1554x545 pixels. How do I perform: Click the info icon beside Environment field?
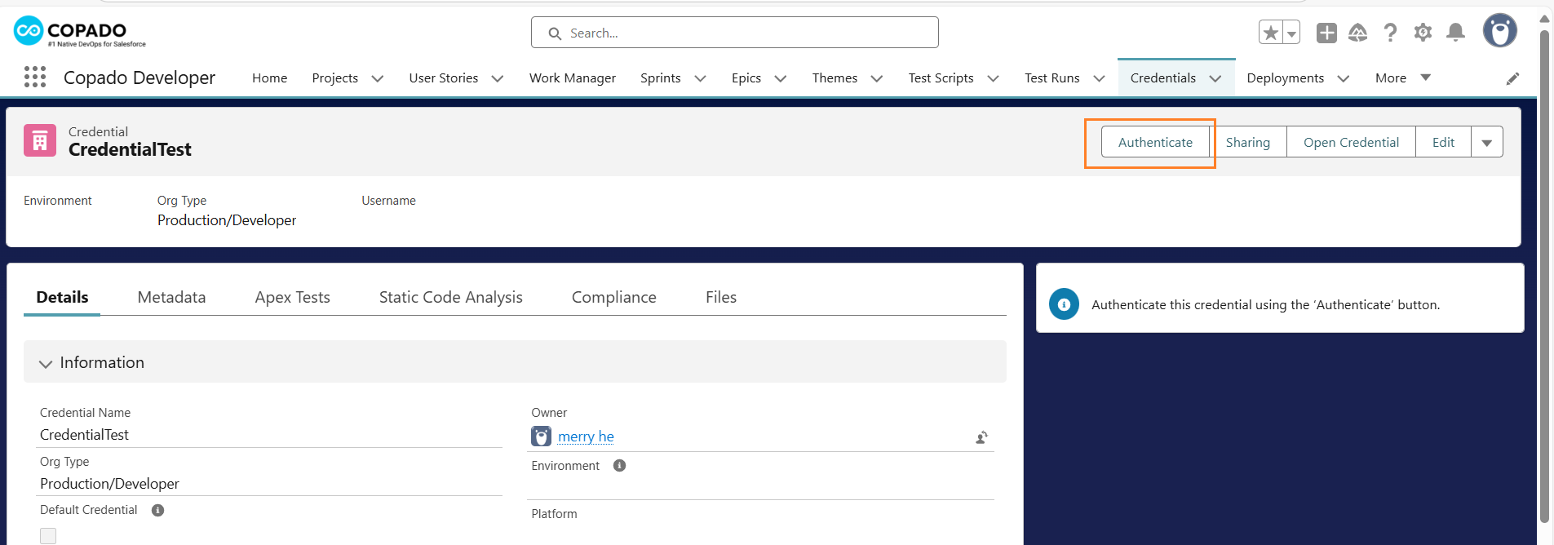tap(620, 466)
